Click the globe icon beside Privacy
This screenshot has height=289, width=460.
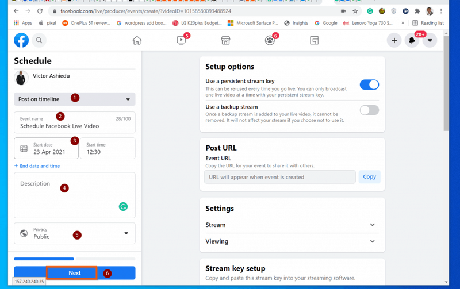[x=24, y=233]
